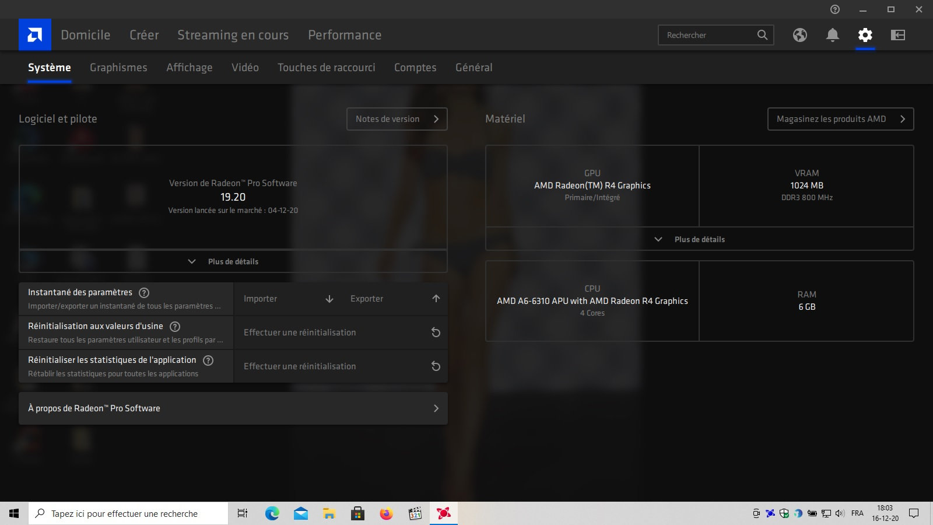The width and height of the screenshot is (933, 525).
Task: Expand À propos de Radeon Pro Software
Action: click(233, 408)
